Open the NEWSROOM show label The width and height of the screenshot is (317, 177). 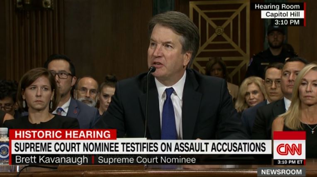[281, 172]
